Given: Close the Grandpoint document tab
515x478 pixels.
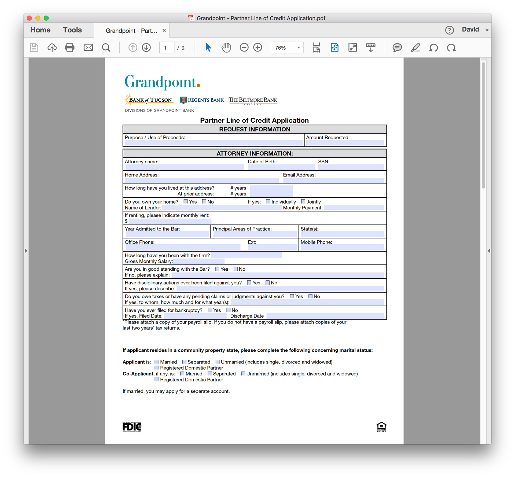Looking at the screenshot, I should pyautogui.click(x=164, y=31).
